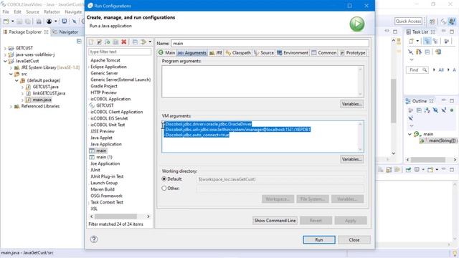Click the Eclipse toolbar new file icon
Viewport: 459px width, 258px height.
[x=6, y=21]
